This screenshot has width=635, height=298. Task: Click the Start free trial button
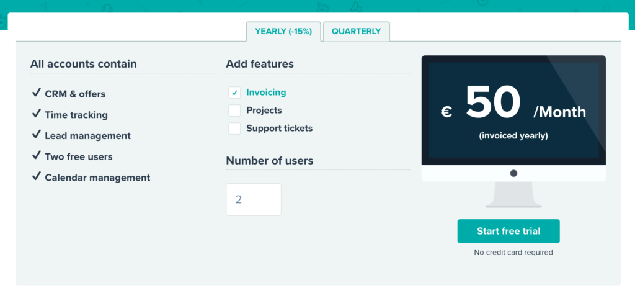pyautogui.click(x=508, y=231)
